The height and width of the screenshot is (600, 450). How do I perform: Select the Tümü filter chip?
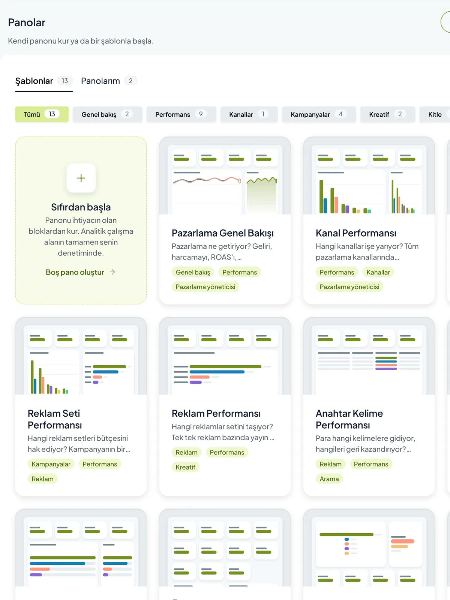pyautogui.click(x=42, y=114)
